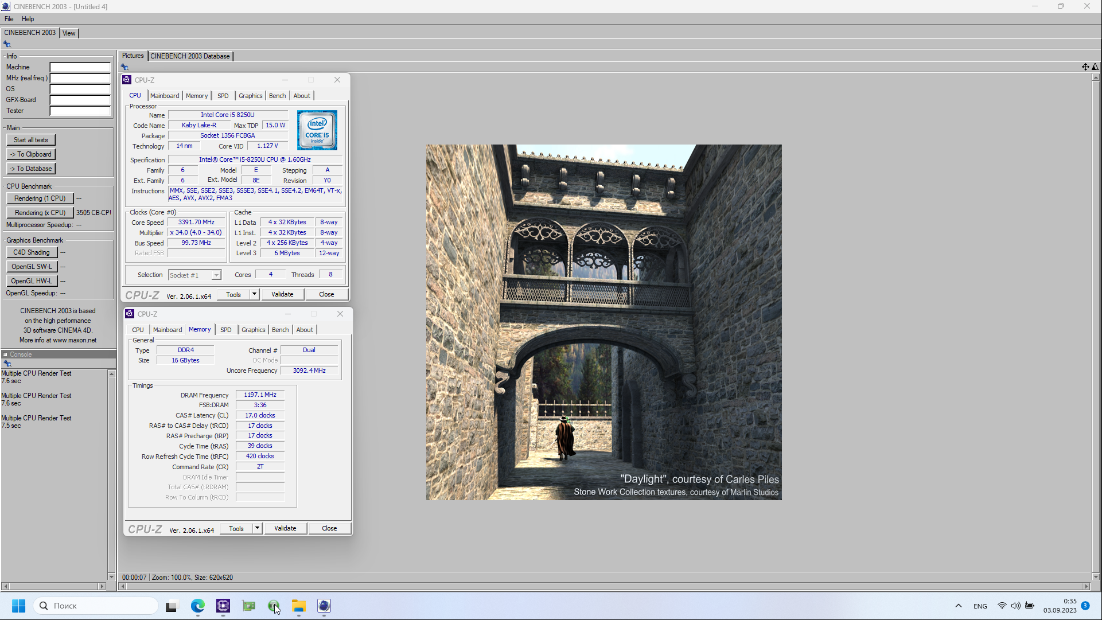Click the CPU-Z logo icon in the upper CPU-Z title bar
The width and height of the screenshot is (1102, 620).
(127, 80)
